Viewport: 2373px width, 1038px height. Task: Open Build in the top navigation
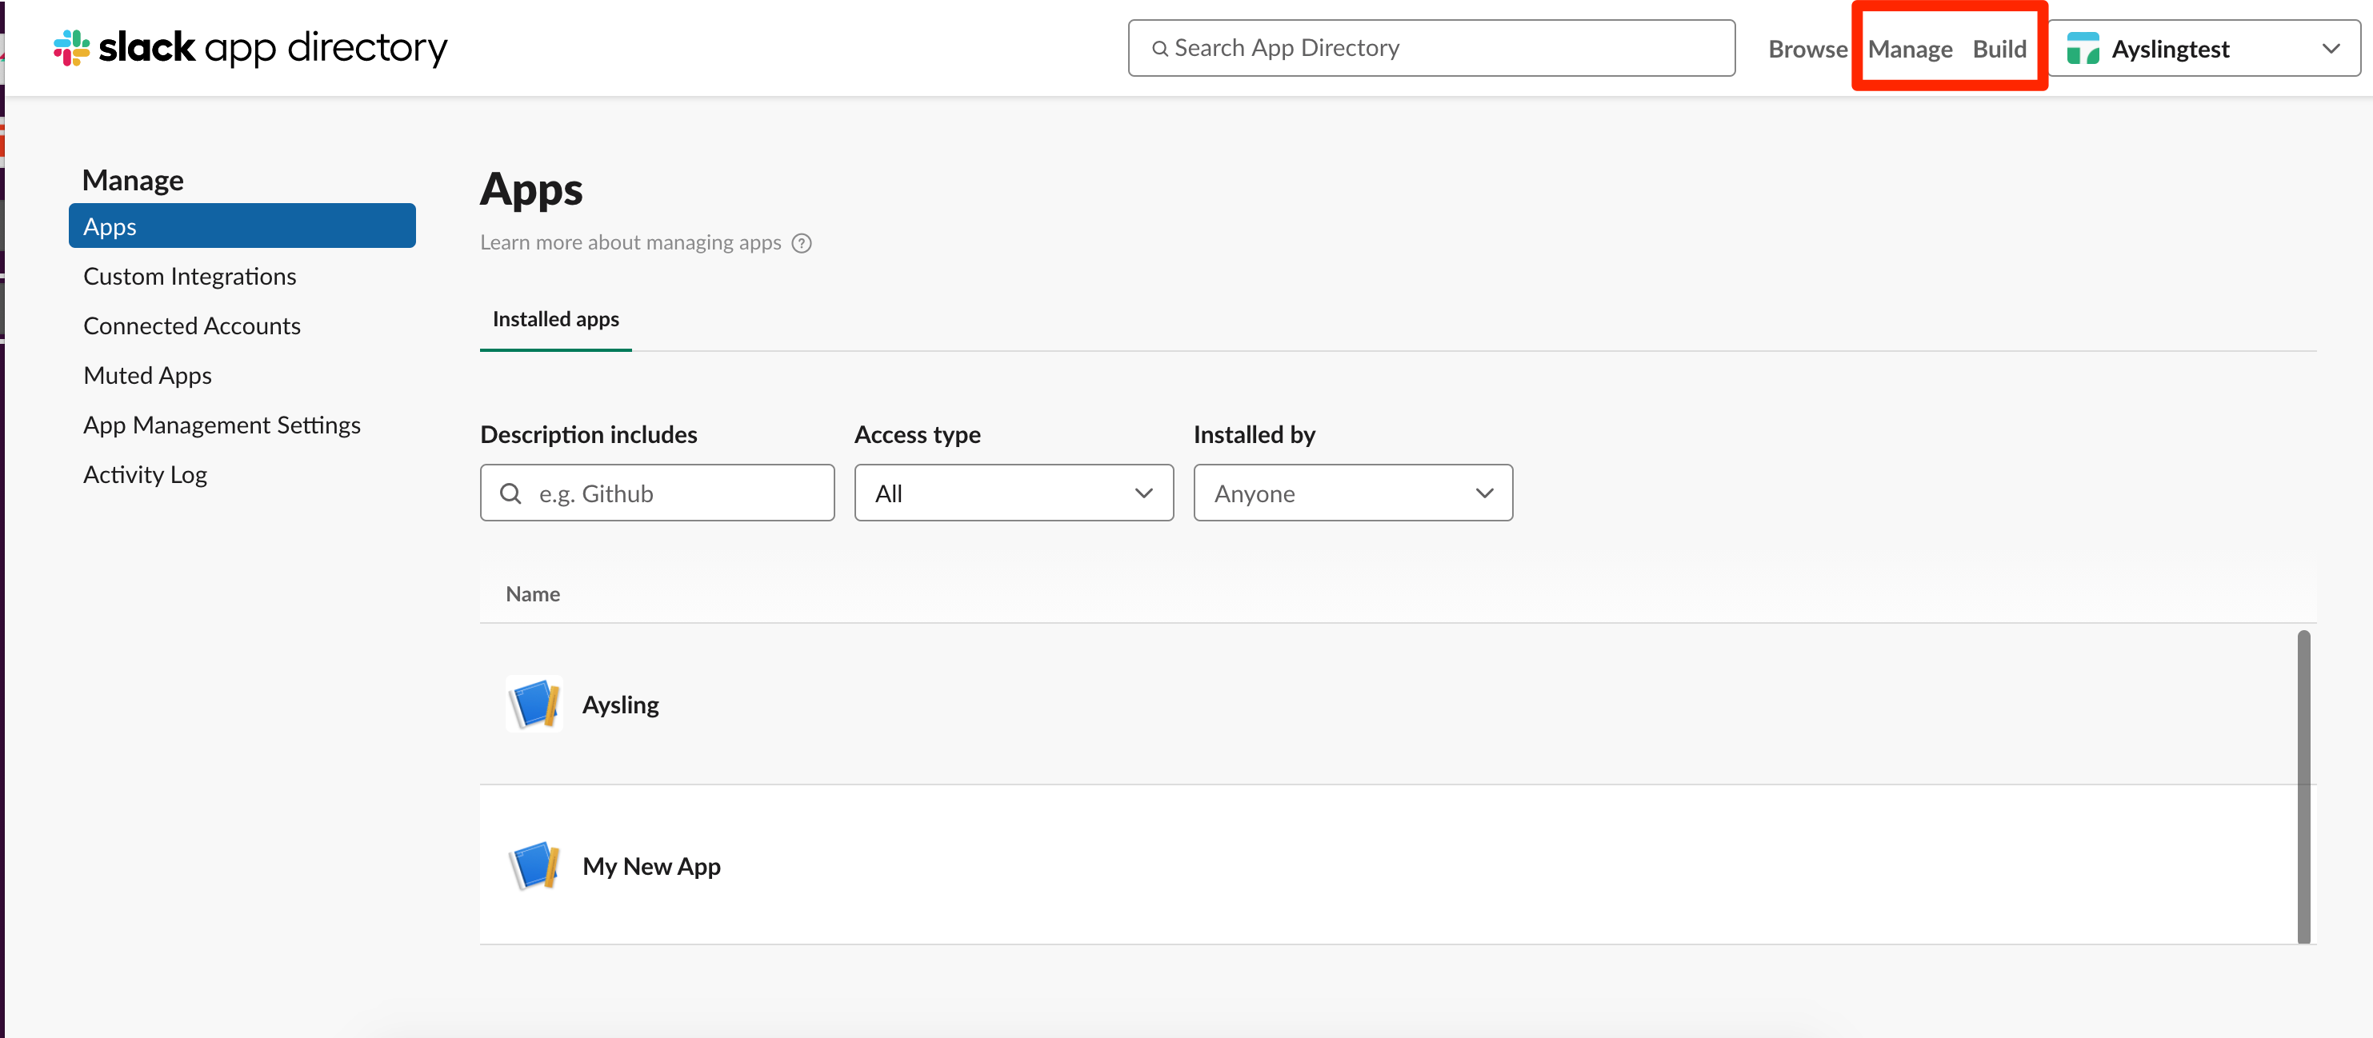pos(1999,49)
